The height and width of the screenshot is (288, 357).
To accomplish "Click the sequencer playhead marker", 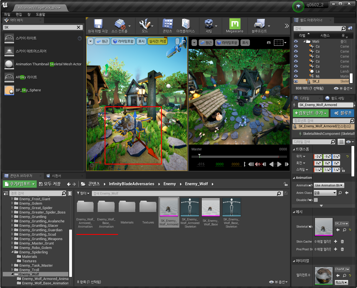I will pyautogui.click(x=199, y=155).
